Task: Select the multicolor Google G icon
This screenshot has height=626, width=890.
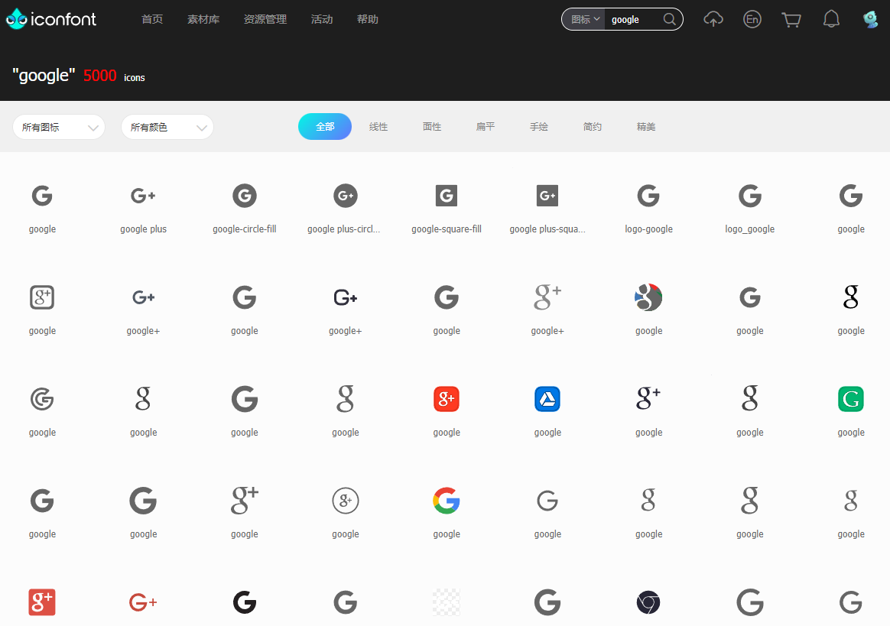Action: click(x=446, y=501)
